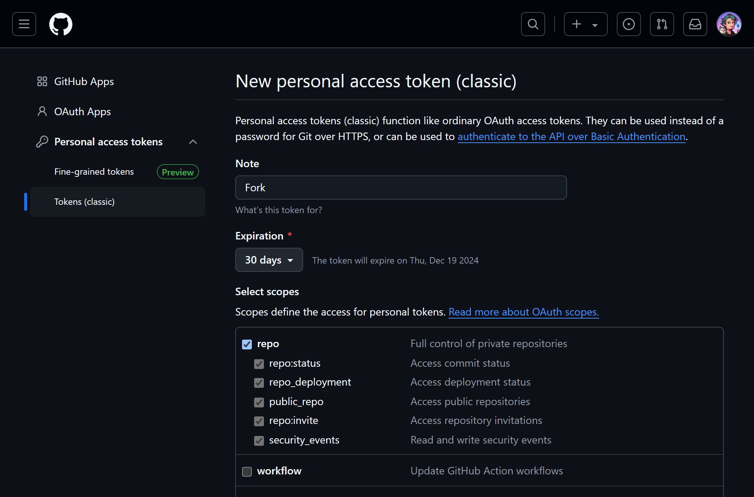The width and height of the screenshot is (754, 497).
Task: Follow the authenticate to the API link
Action: [x=572, y=136]
